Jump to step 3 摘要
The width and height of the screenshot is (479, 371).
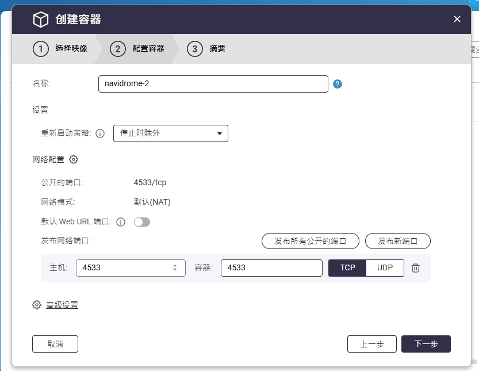click(206, 48)
